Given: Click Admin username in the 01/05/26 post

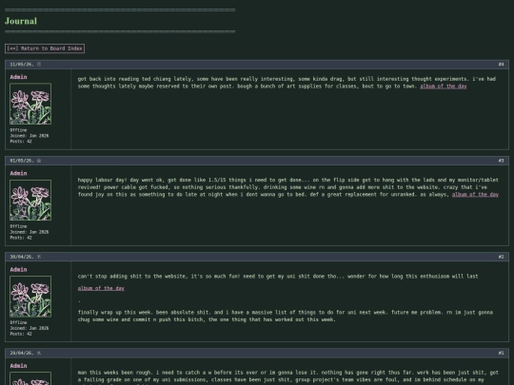Looking at the screenshot, I should click(x=18, y=173).
